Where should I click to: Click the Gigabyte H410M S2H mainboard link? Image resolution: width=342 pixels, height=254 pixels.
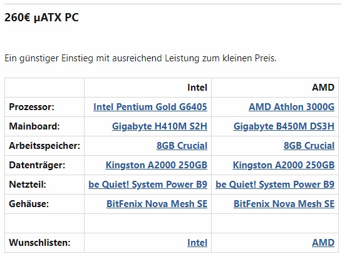click(x=160, y=126)
